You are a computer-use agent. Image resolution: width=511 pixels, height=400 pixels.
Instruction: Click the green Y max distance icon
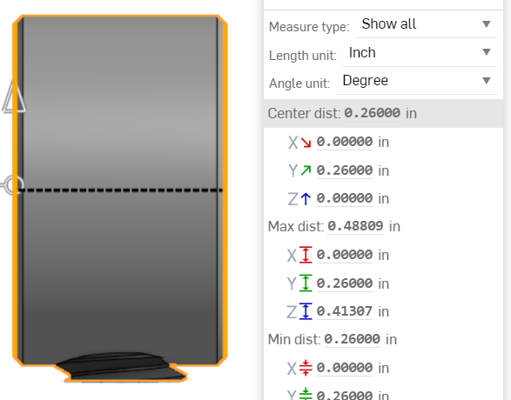306,283
